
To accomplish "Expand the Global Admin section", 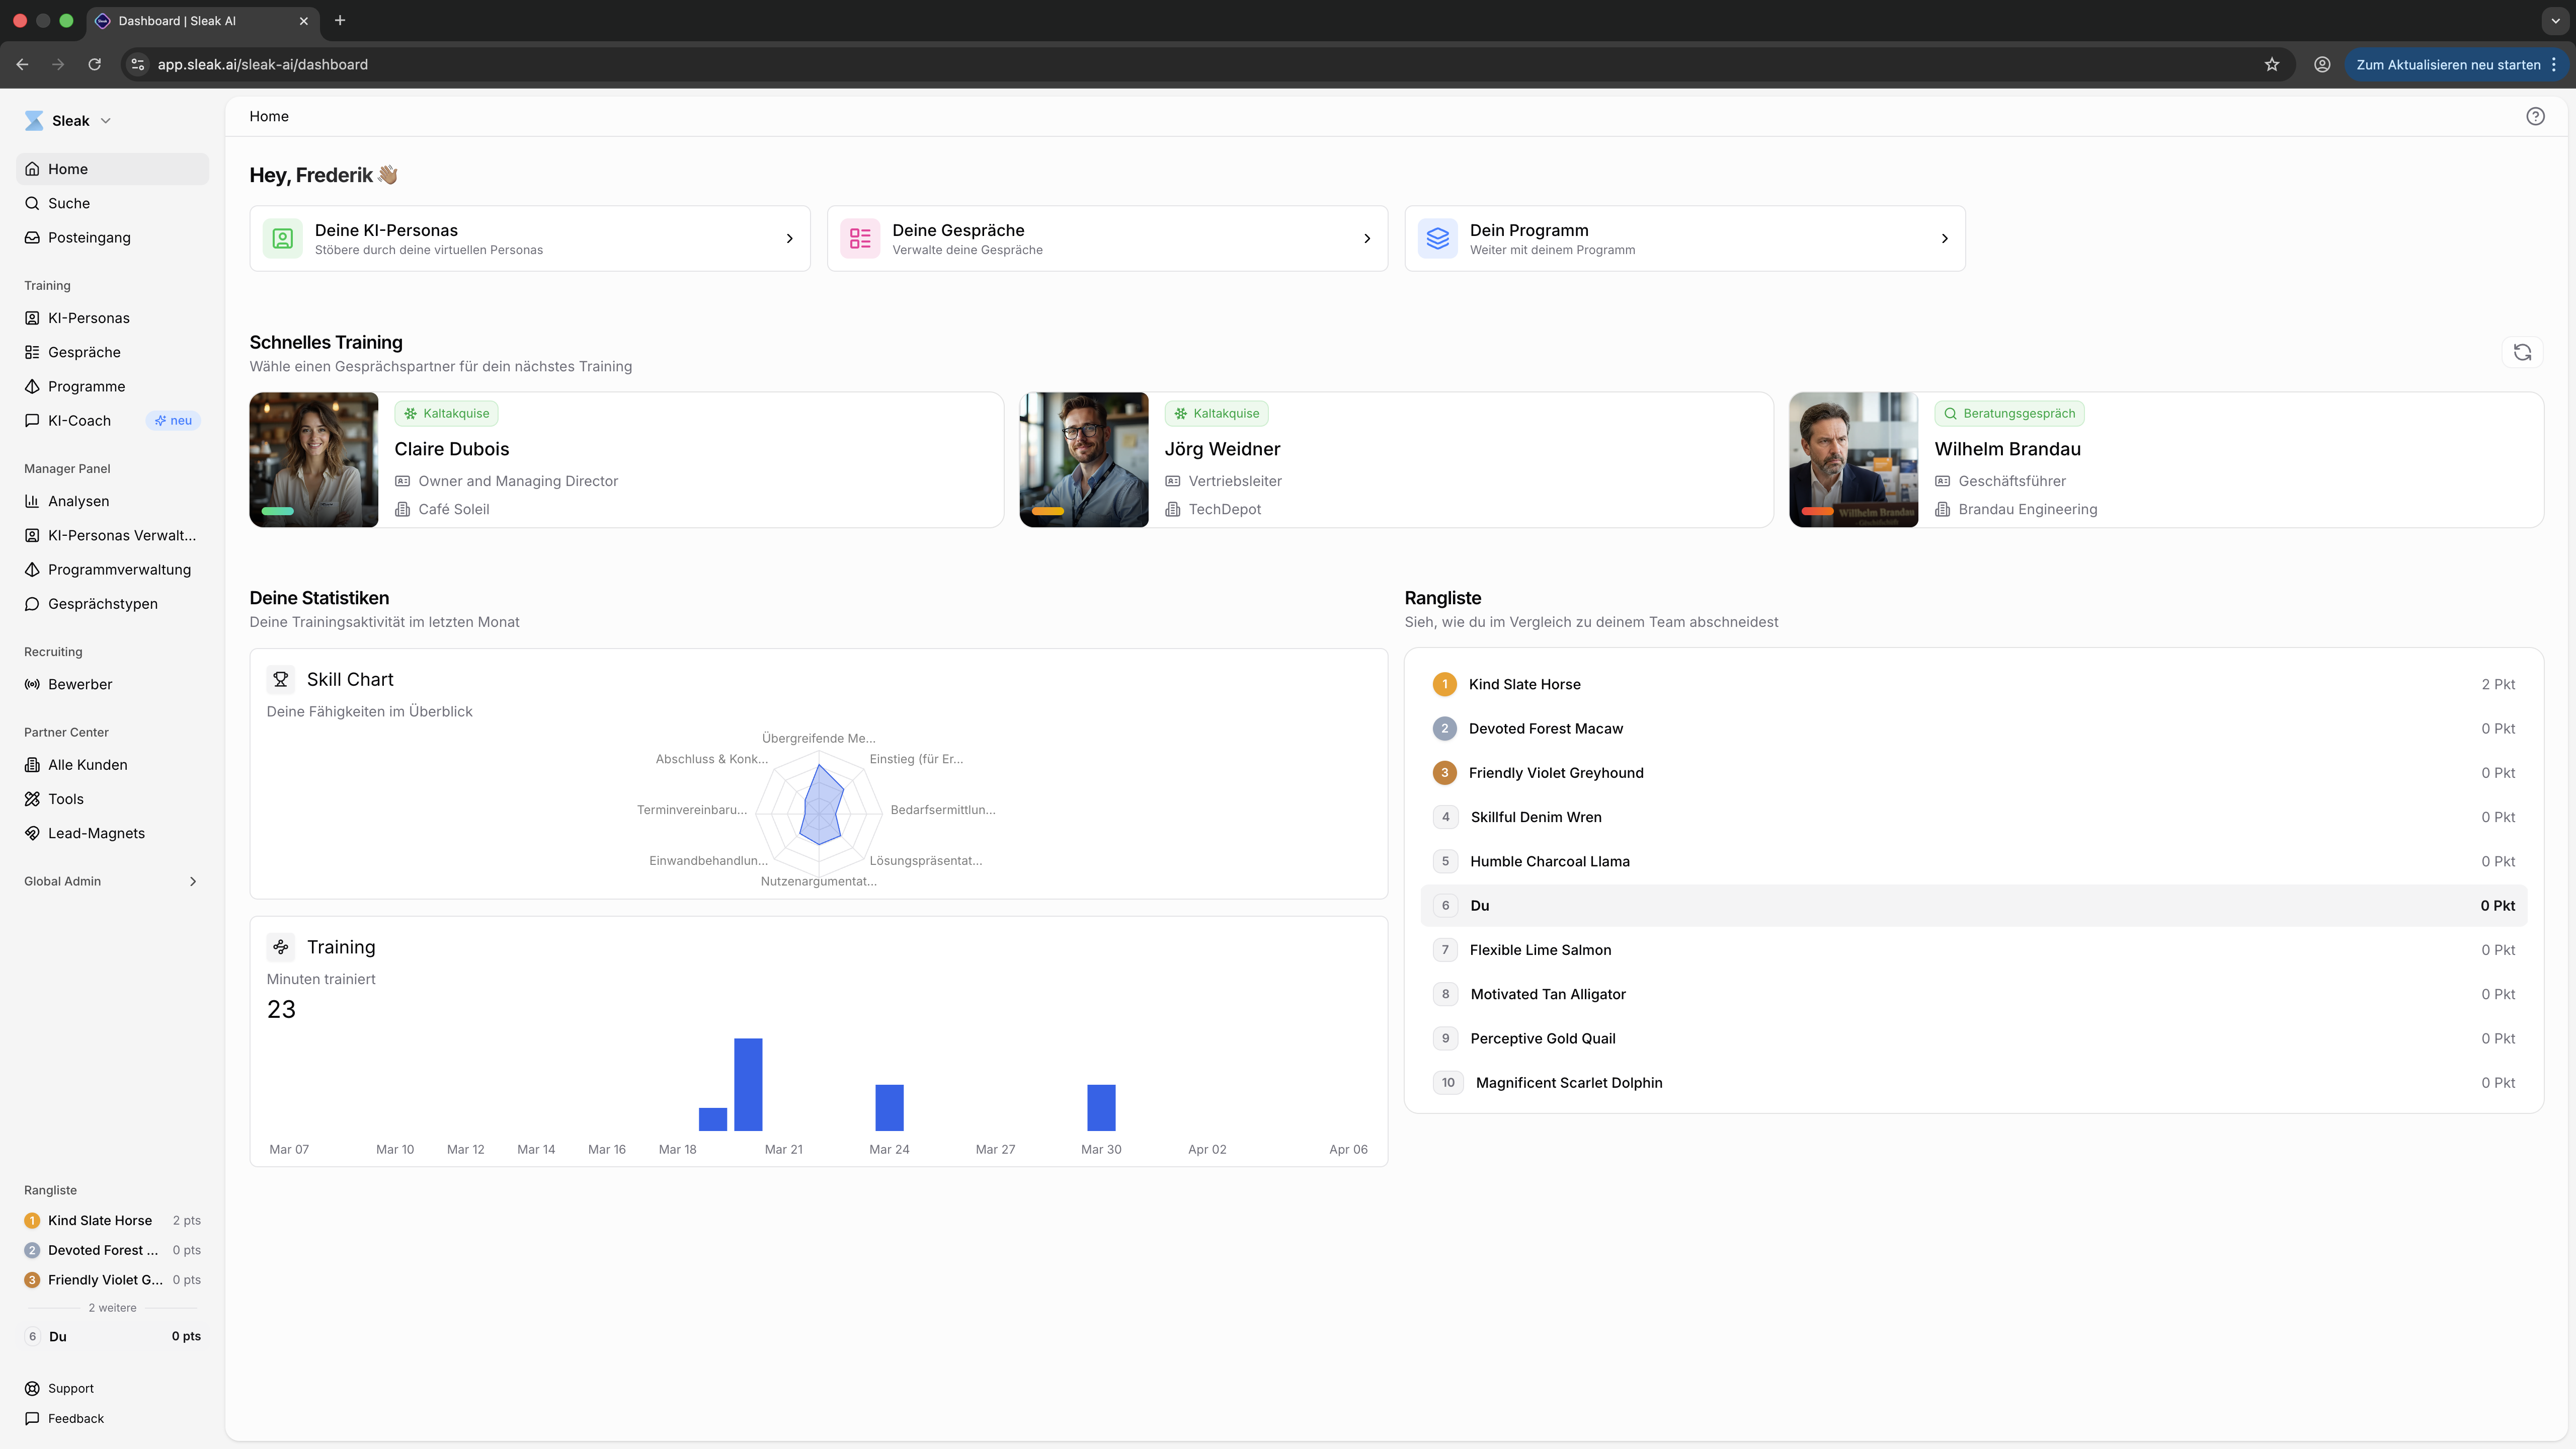I will coord(111,881).
